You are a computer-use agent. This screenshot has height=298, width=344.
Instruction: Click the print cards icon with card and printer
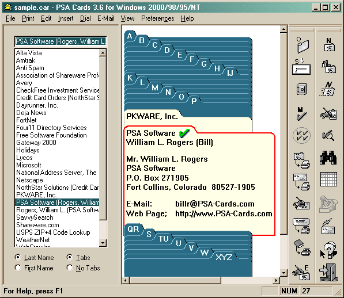pyautogui.click(x=302, y=161)
